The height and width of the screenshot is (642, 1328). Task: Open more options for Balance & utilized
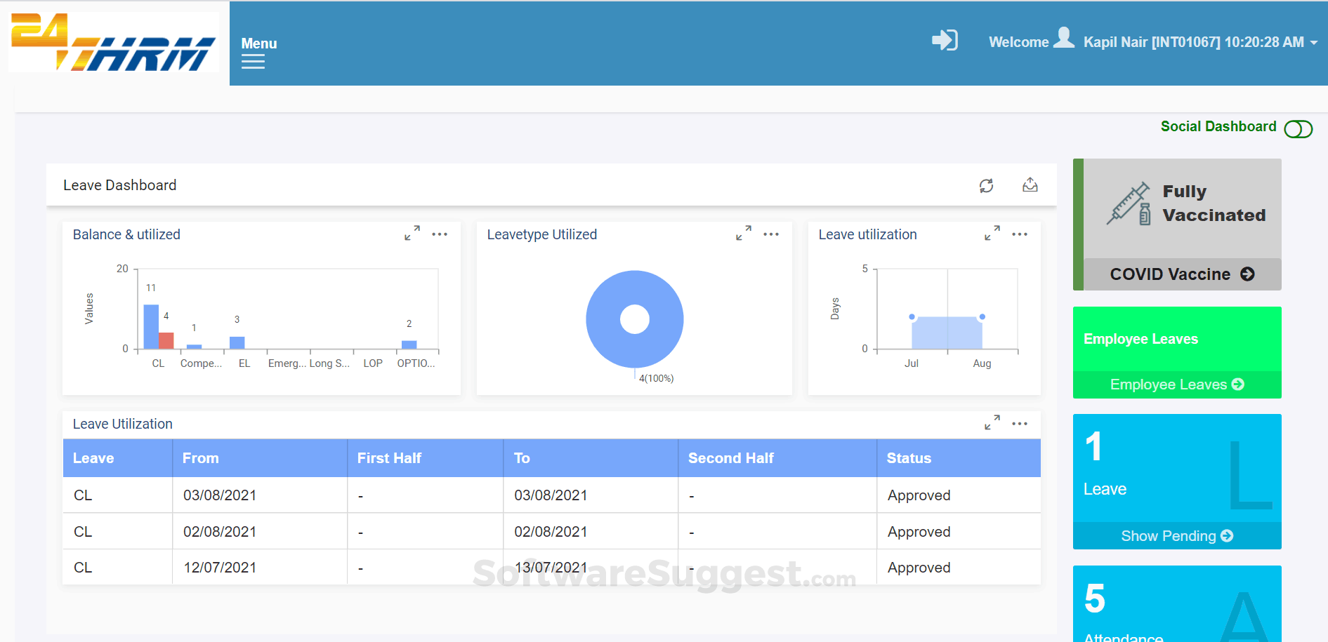pos(440,234)
